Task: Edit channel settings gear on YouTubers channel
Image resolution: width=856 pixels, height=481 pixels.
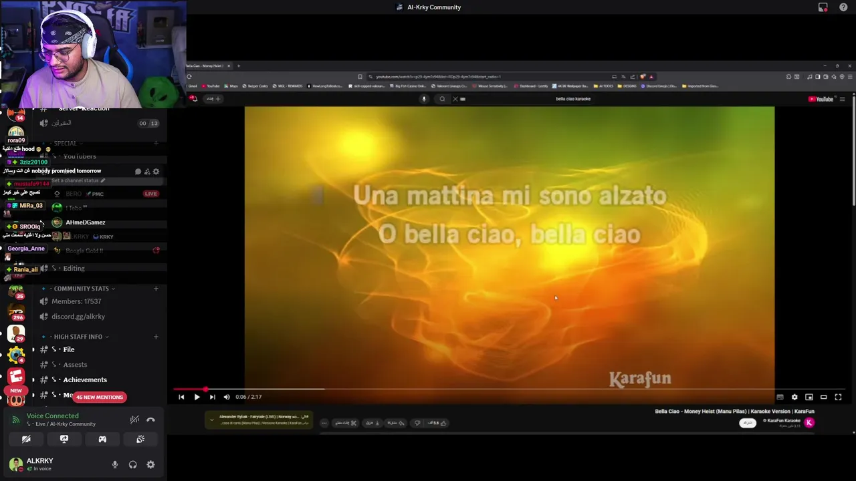Action: 156,172
